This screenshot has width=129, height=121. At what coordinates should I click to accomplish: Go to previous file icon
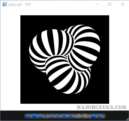(79, 116)
